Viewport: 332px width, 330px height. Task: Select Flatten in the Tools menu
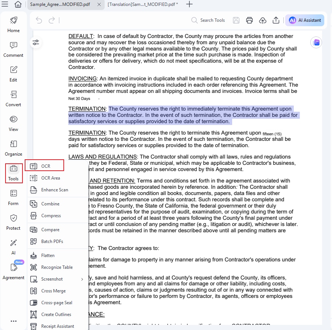tap(57, 256)
